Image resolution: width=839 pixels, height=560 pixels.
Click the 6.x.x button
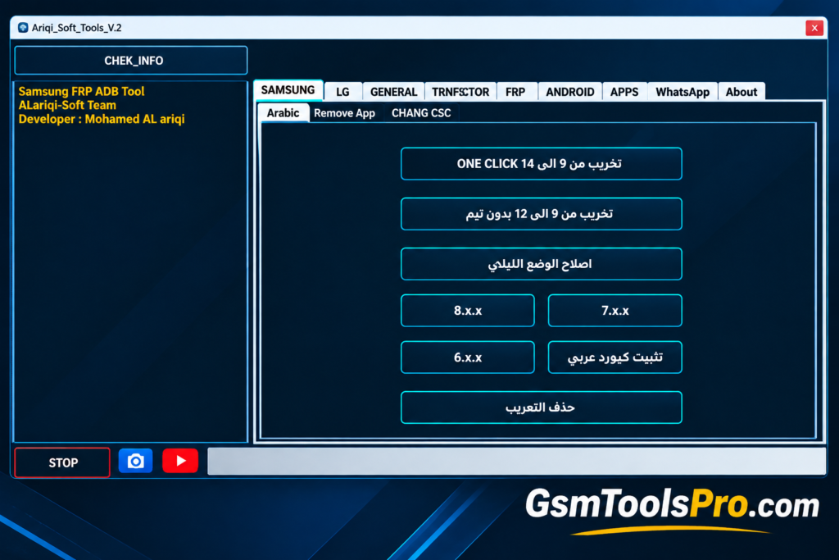tap(468, 357)
